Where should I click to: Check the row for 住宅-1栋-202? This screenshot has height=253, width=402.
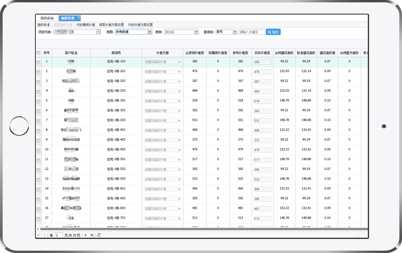(x=39, y=82)
